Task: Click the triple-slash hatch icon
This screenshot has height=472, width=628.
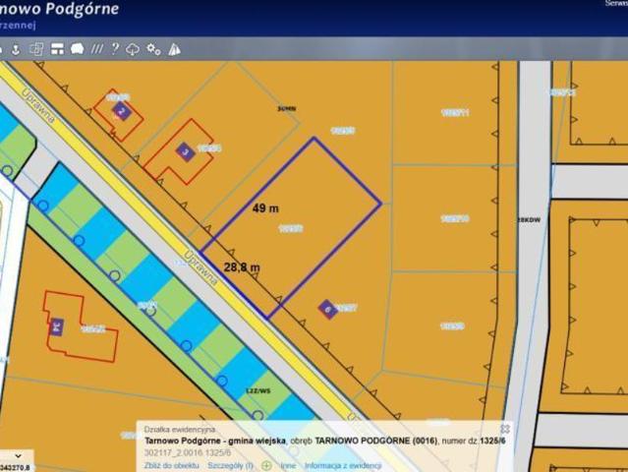Action: 97,48
